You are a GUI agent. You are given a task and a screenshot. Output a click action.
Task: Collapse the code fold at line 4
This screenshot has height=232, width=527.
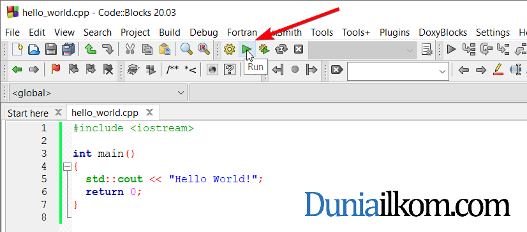coord(68,166)
